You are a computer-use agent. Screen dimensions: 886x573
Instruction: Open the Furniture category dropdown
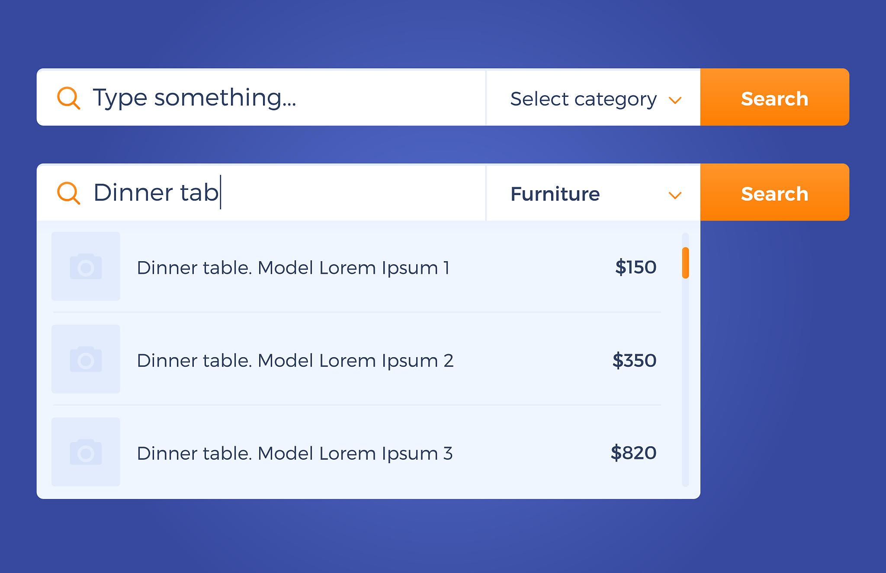tap(593, 194)
